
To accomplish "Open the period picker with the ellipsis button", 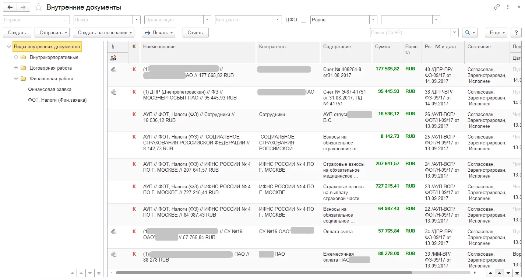I will click(x=66, y=20).
